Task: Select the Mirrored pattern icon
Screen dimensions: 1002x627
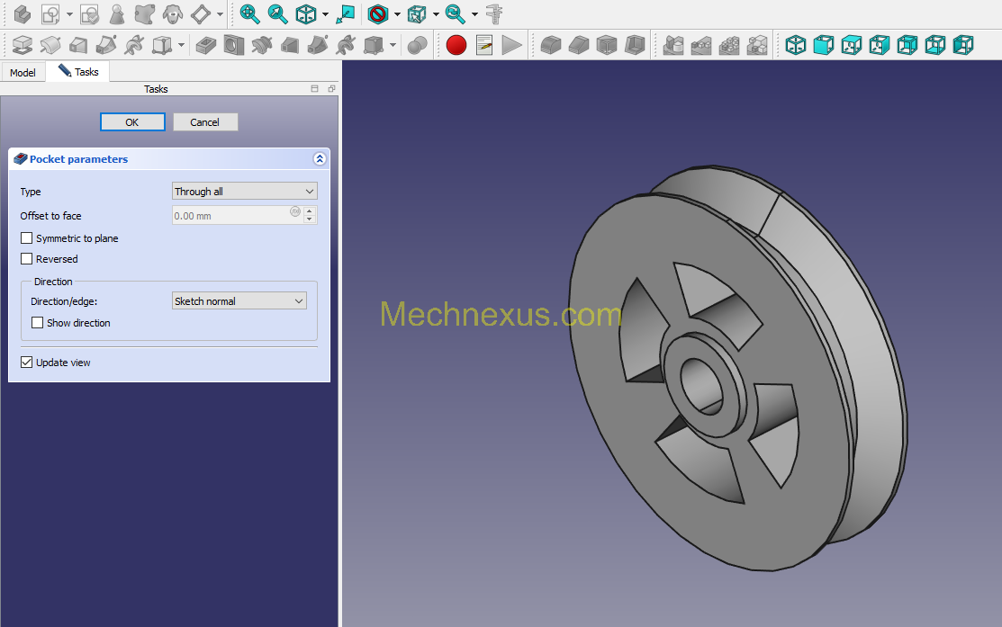Action: point(673,45)
